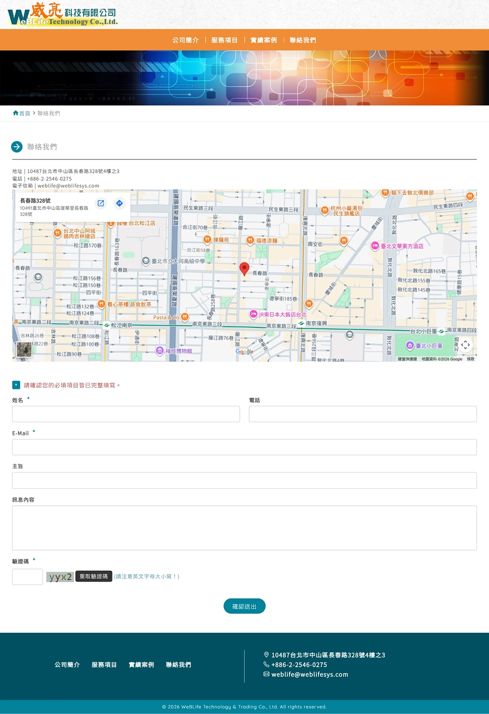This screenshot has height=714, width=489.
Task: Click 重取驗證碼 refresh captcha button
Action: [x=94, y=576]
